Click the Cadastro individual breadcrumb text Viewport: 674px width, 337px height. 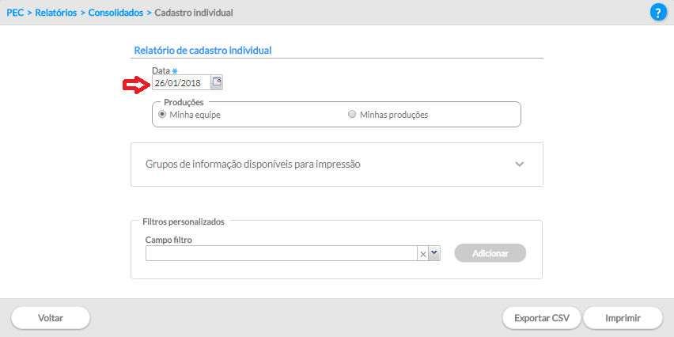tap(194, 13)
